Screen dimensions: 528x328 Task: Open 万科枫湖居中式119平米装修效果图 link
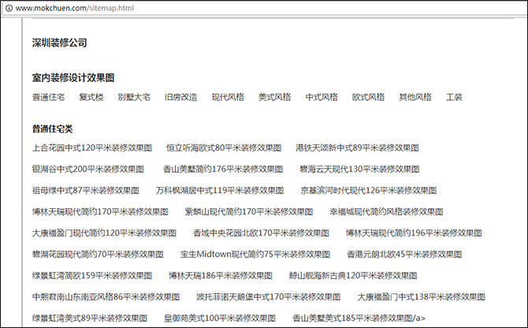(x=220, y=190)
